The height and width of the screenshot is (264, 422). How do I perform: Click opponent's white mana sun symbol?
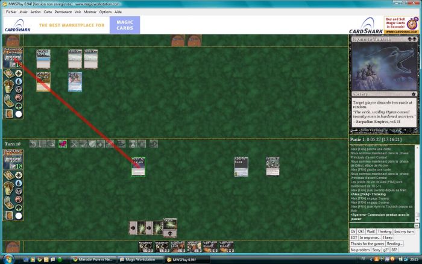click(19, 73)
